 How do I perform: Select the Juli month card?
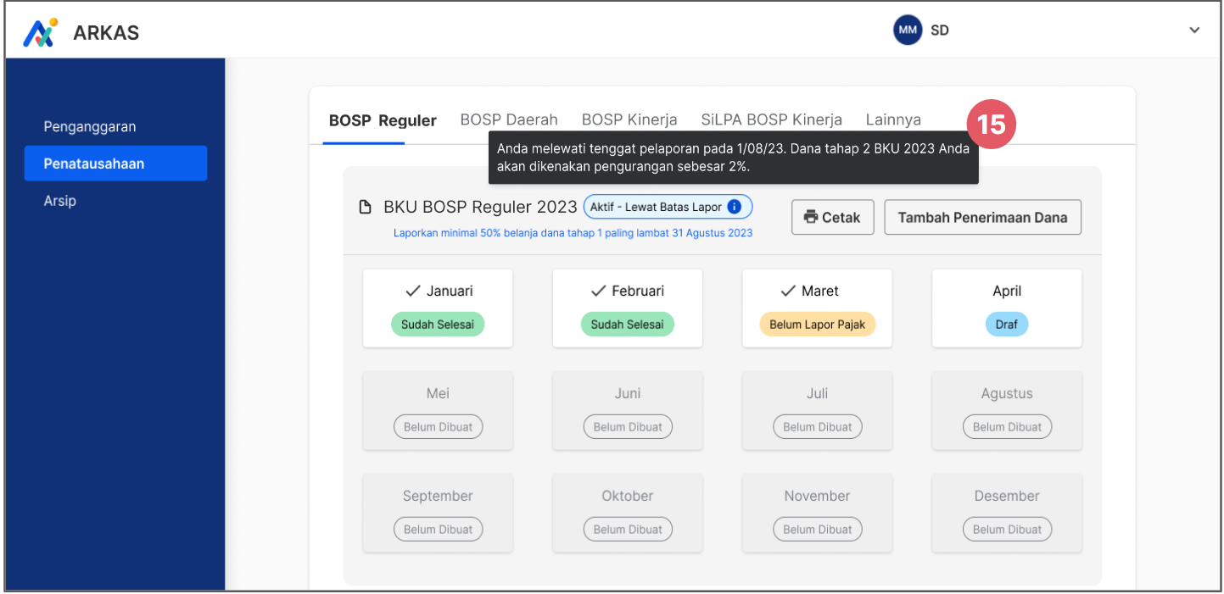point(818,411)
